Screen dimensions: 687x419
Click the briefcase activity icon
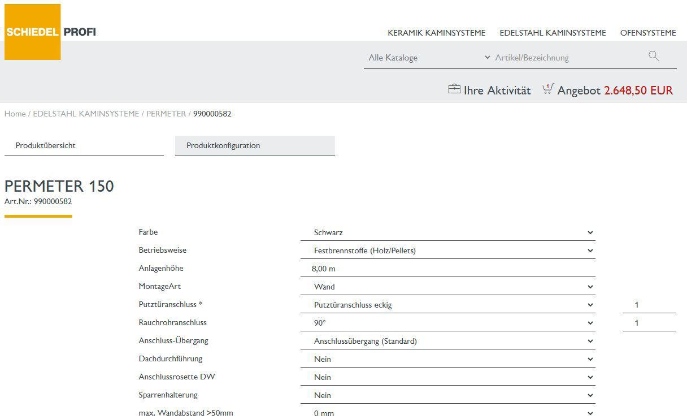pos(454,89)
